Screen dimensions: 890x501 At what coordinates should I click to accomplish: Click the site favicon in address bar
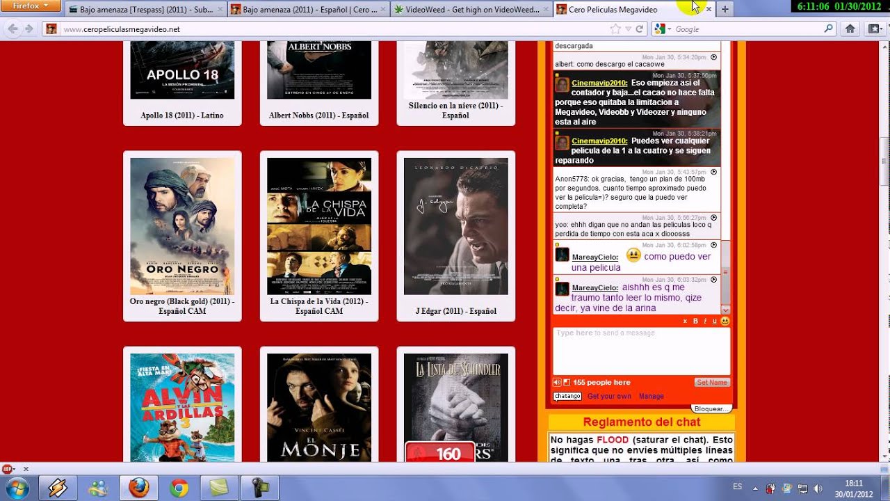51,29
